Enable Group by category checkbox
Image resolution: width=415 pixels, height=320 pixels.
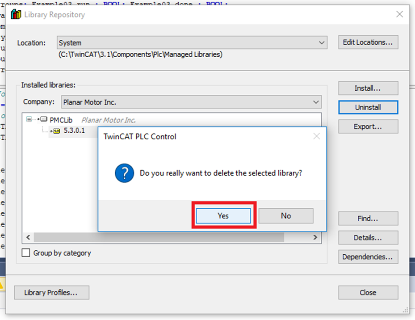[x=26, y=253]
